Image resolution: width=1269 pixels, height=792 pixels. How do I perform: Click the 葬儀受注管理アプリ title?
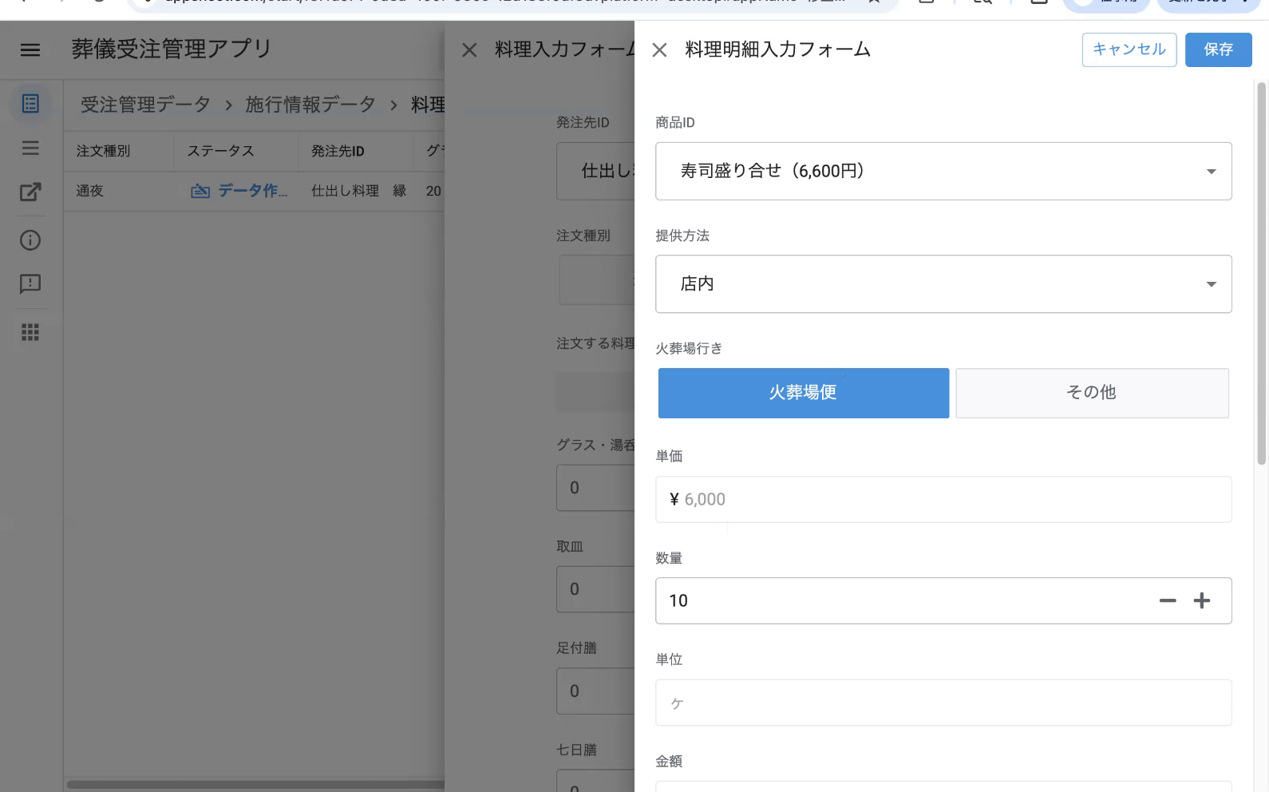click(172, 49)
